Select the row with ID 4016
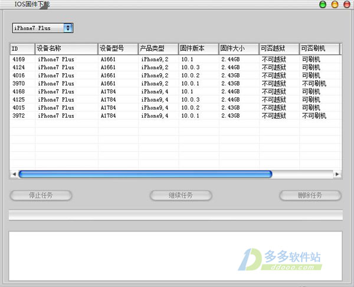The image size is (354, 287). [x=176, y=76]
